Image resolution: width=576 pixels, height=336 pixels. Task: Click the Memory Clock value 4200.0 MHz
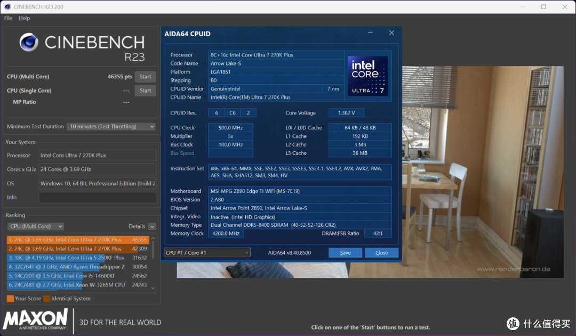click(x=226, y=233)
